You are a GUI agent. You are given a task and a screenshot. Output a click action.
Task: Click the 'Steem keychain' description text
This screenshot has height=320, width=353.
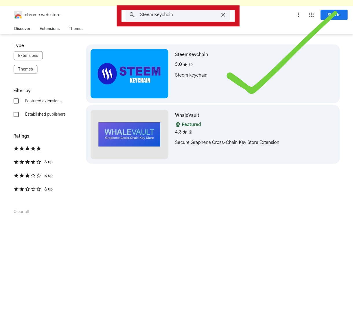tap(191, 75)
